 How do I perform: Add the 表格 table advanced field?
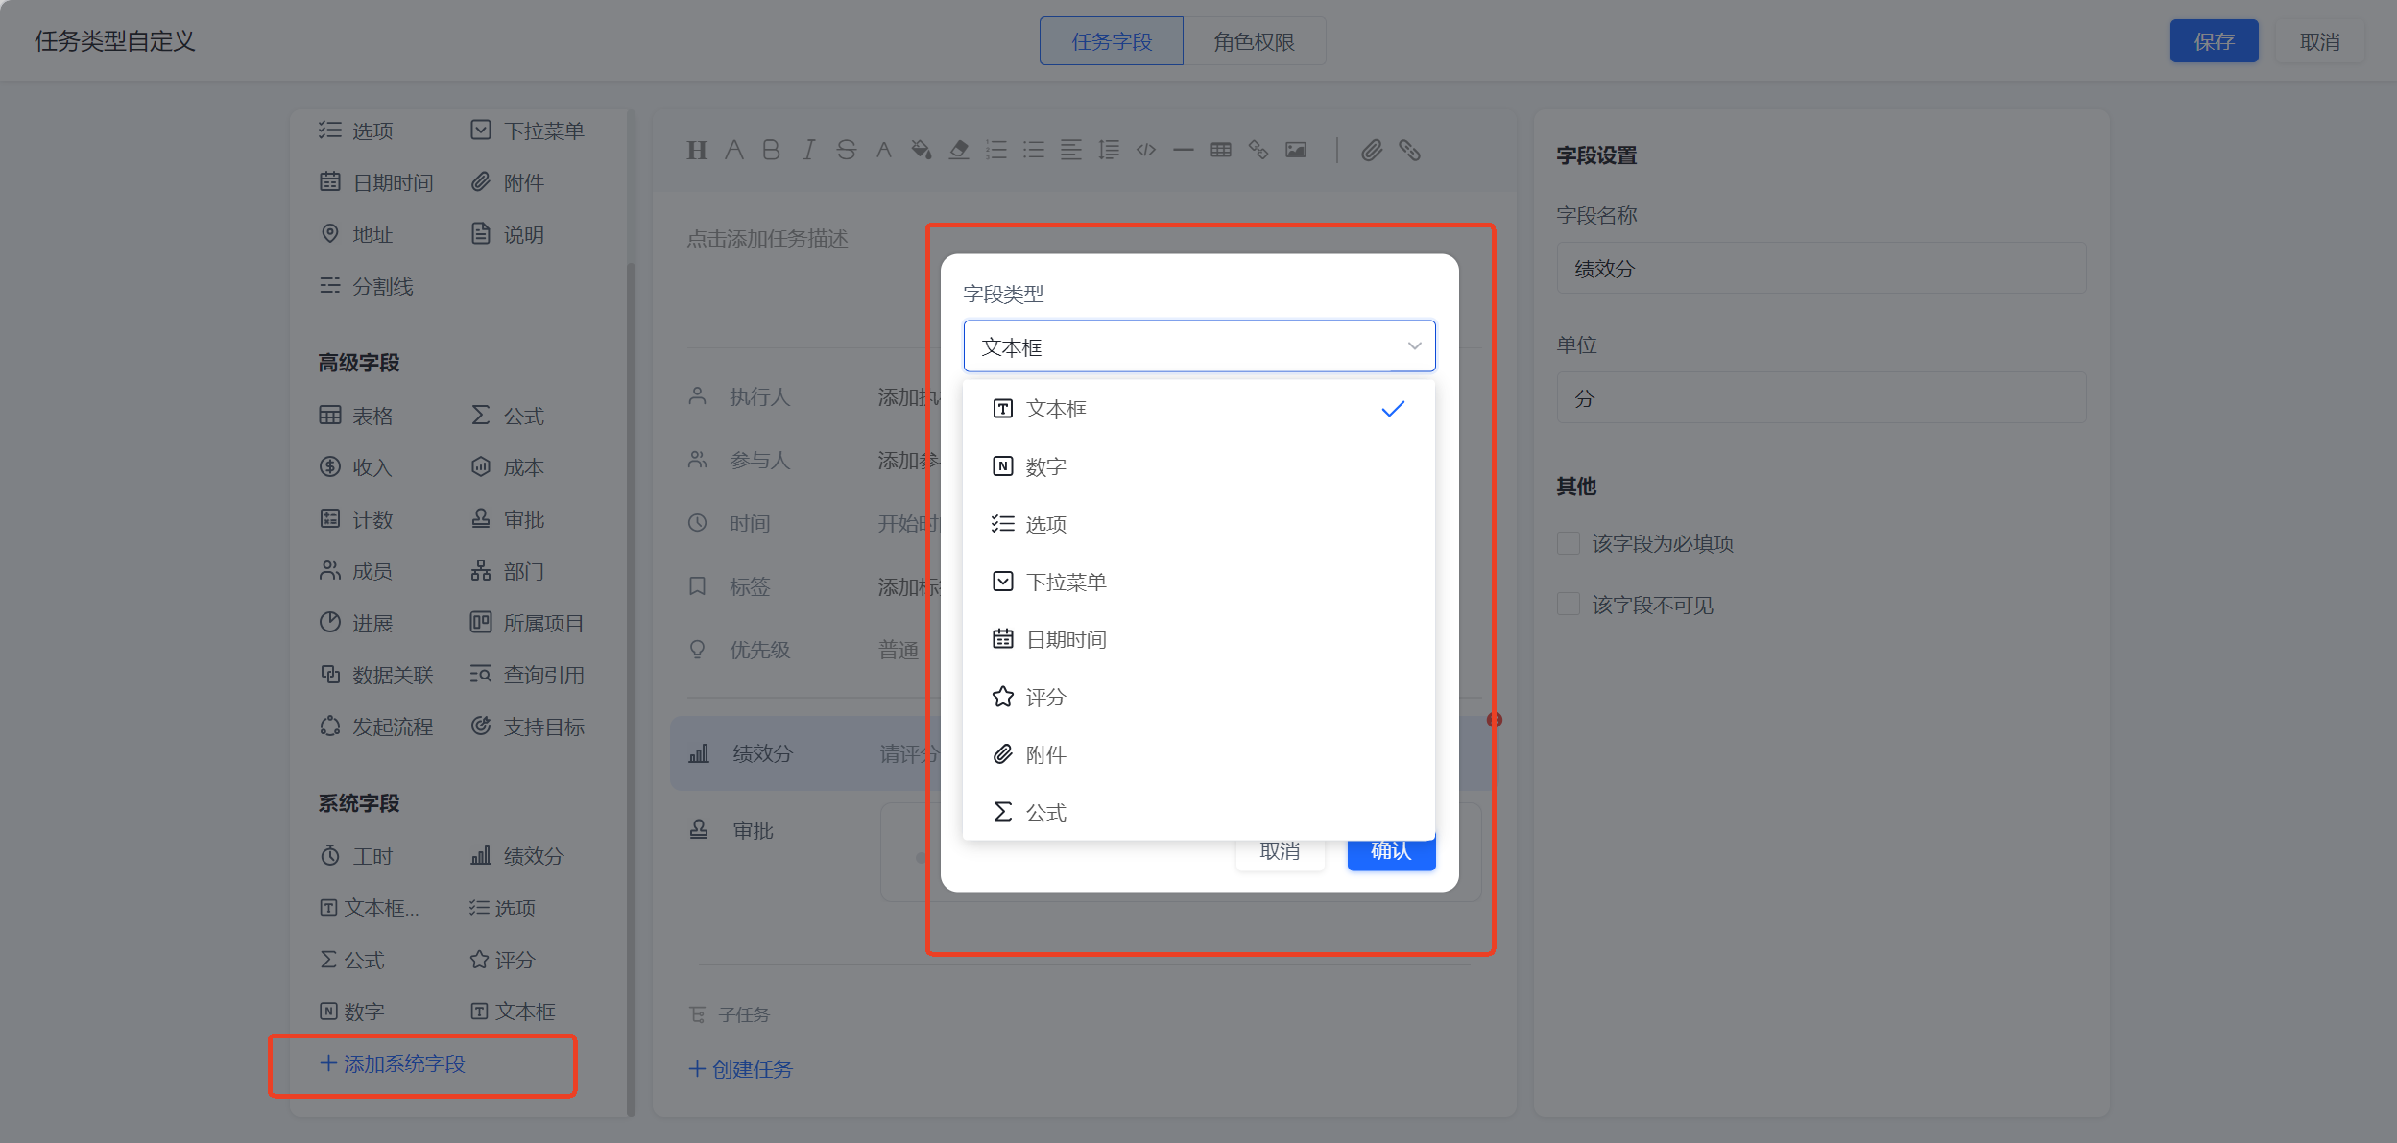pyautogui.click(x=356, y=416)
